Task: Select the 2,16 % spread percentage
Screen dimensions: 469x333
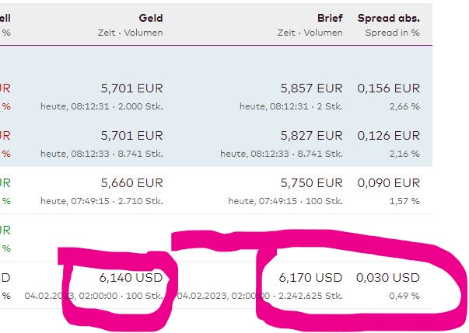Action: pyautogui.click(x=404, y=154)
